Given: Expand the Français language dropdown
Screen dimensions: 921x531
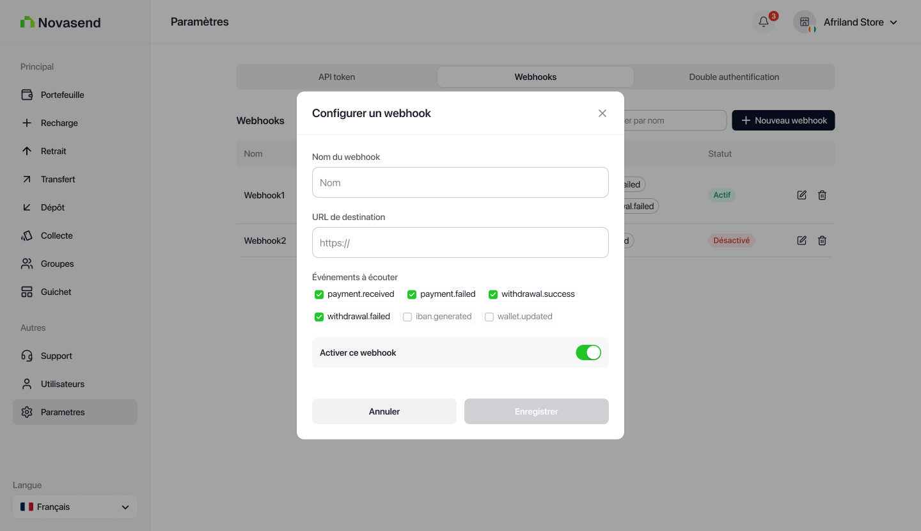Looking at the screenshot, I should point(75,507).
